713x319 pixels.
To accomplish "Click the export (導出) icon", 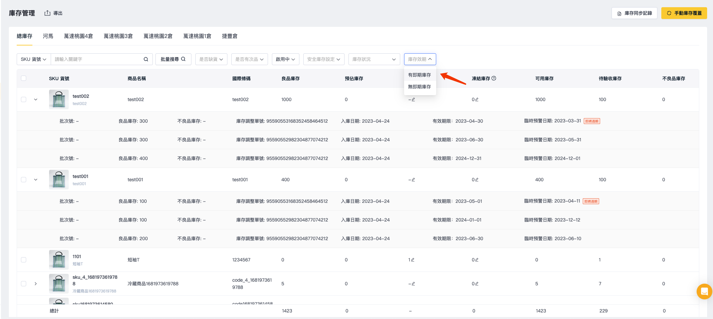I will [x=47, y=13].
